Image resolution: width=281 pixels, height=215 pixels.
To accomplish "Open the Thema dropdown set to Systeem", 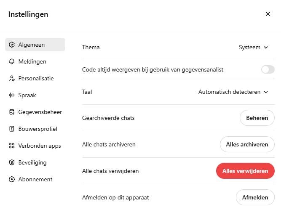I will [x=253, y=47].
